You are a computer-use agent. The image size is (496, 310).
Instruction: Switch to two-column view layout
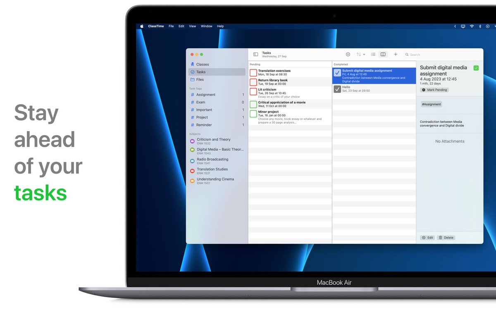(x=383, y=55)
